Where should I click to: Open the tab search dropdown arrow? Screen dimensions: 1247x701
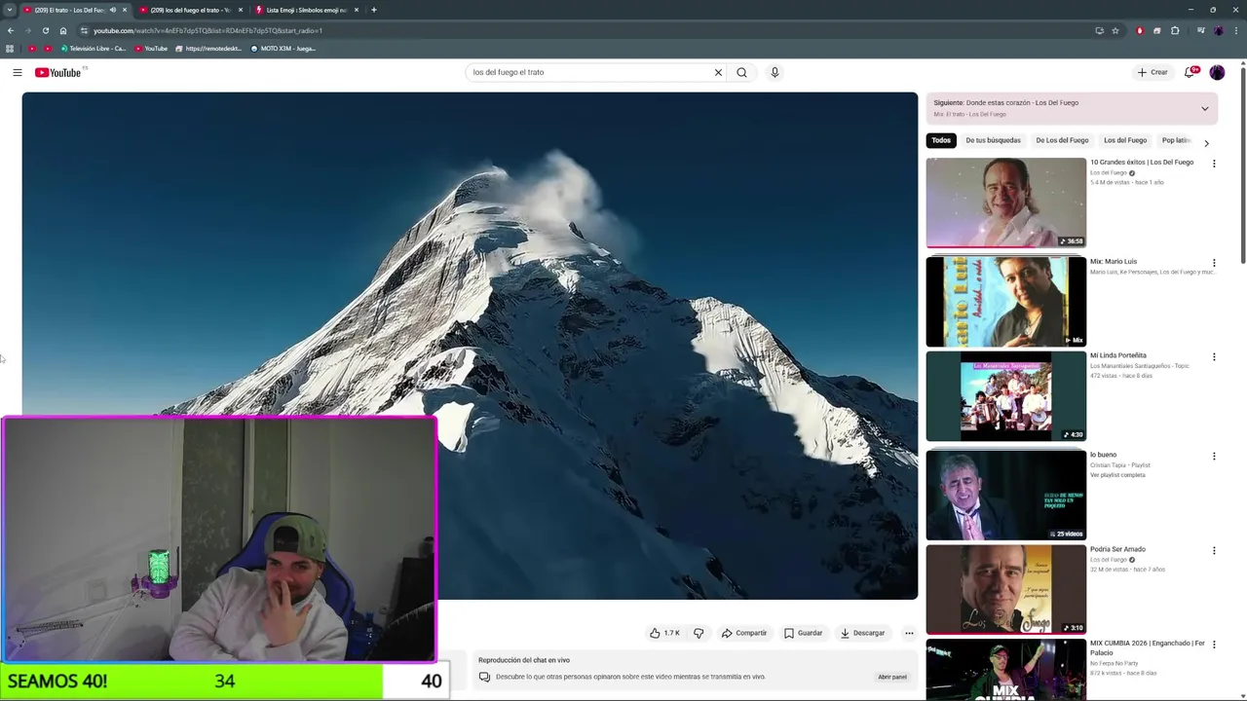point(9,10)
